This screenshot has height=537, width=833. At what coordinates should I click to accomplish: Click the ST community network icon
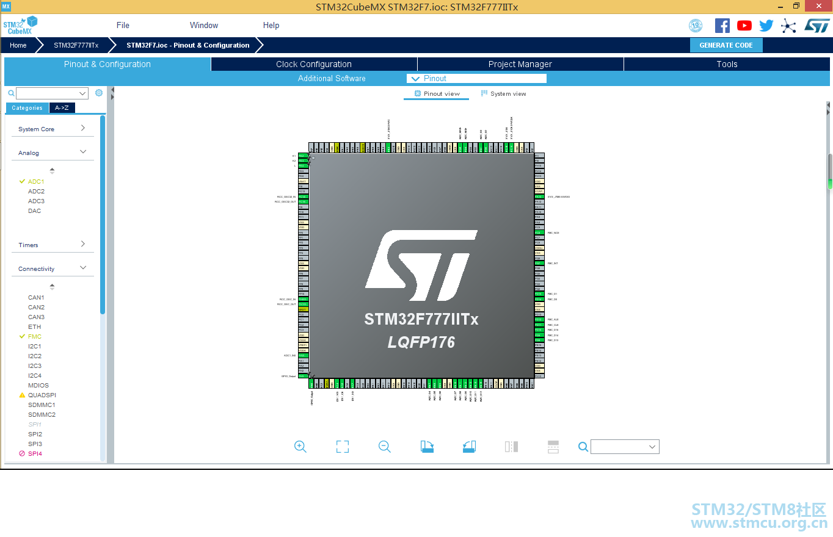[x=789, y=26]
